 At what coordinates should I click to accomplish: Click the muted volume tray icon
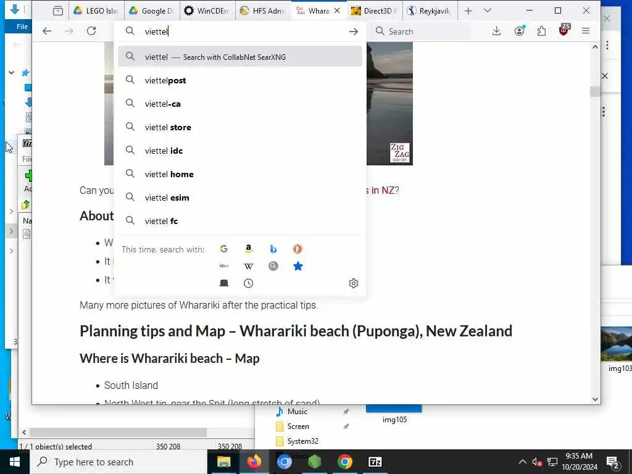pyautogui.click(x=536, y=462)
